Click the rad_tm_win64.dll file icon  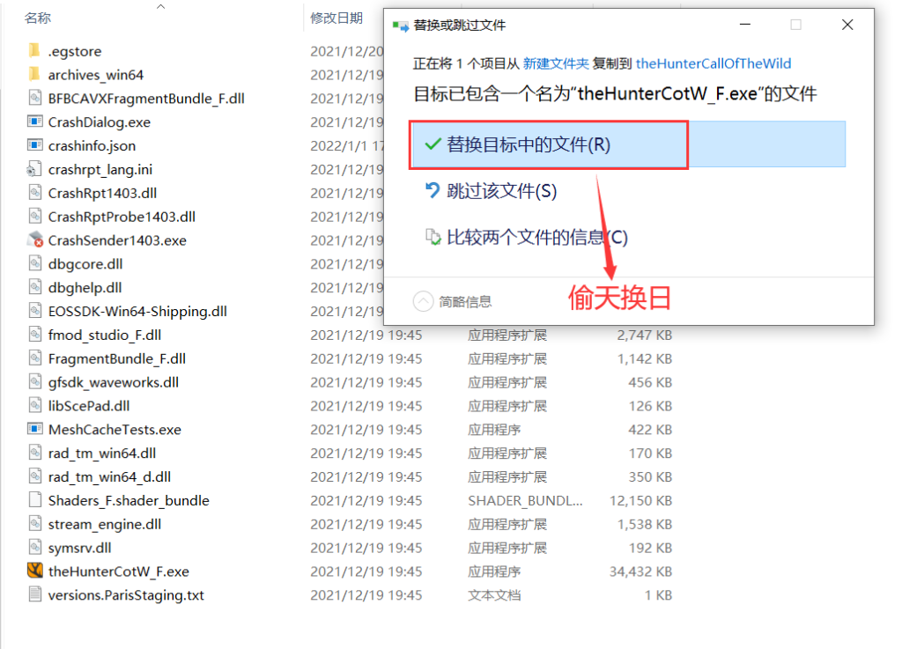34,453
